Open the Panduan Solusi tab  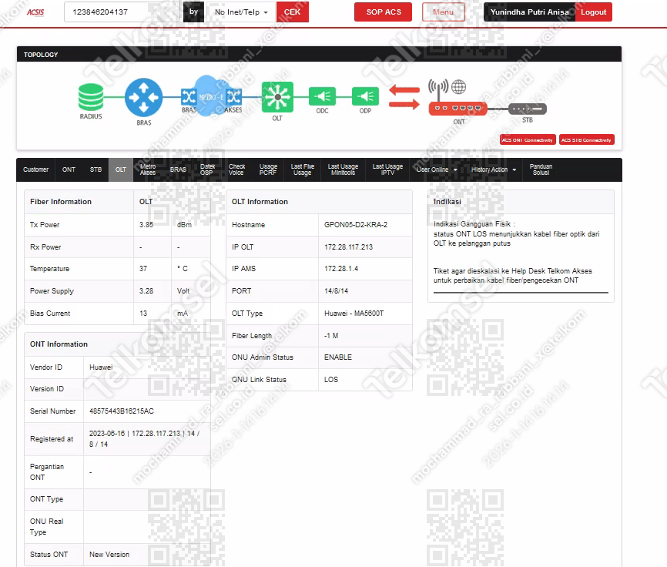541,169
